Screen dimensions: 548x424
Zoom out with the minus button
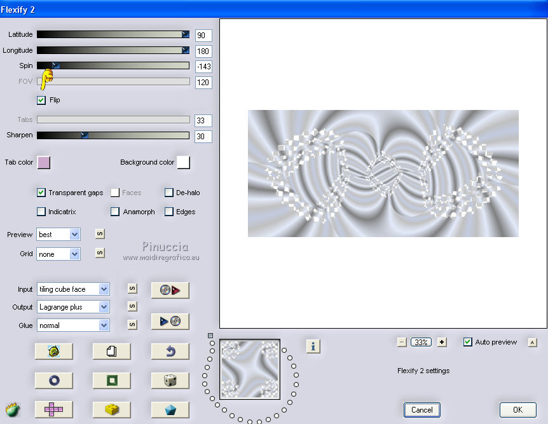click(x=402, y=342)
